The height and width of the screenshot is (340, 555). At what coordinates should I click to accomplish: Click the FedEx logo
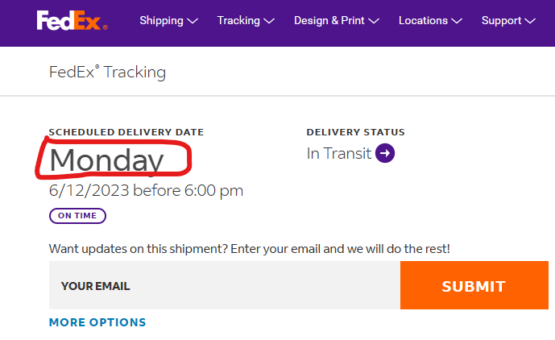click(x=72, y=21)
